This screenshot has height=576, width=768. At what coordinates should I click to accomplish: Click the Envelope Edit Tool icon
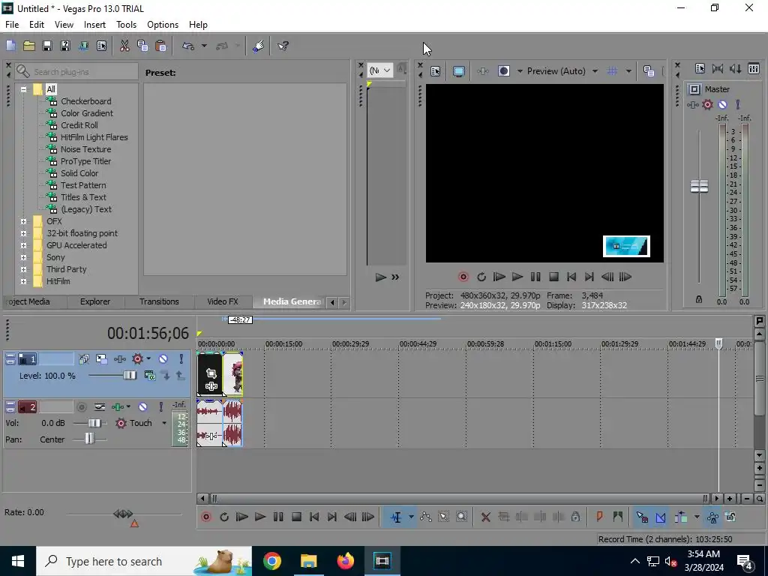[x=426, y=517]
